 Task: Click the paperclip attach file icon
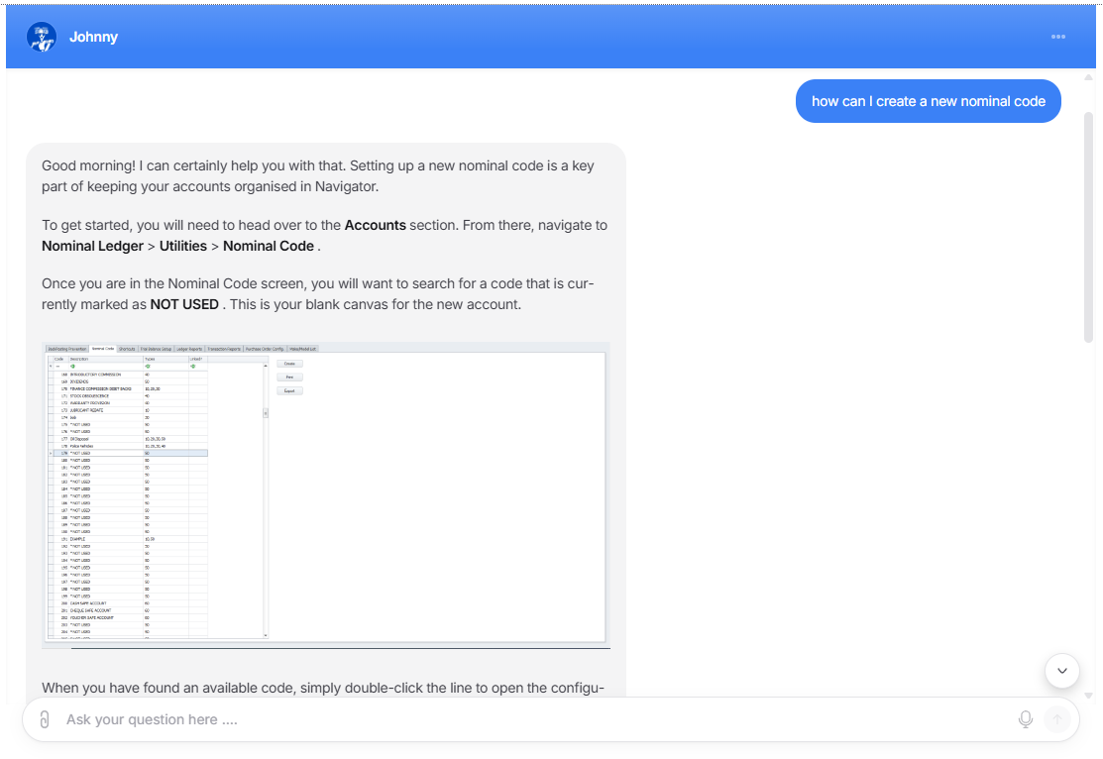click(44, 719)
